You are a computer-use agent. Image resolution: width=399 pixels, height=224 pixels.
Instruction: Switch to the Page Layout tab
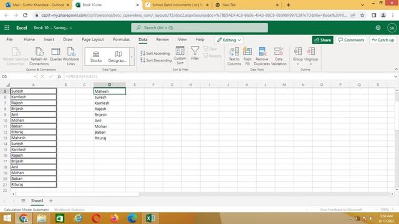[93, 39]
